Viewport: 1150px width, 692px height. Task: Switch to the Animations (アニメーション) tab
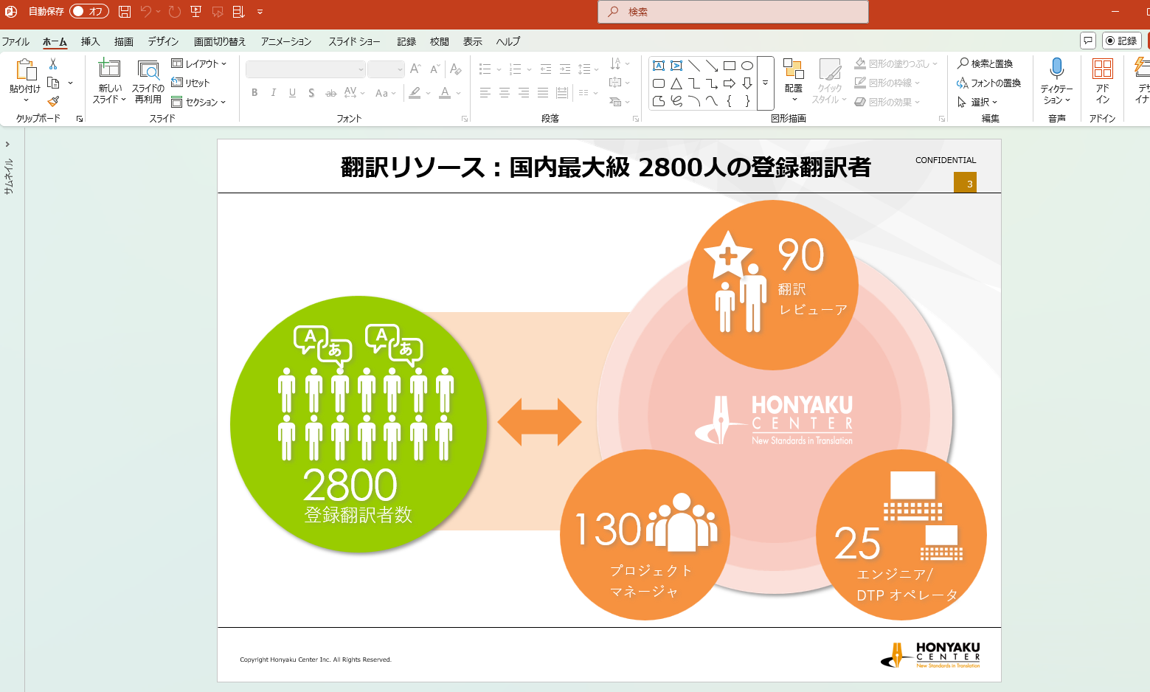(286, 41)
